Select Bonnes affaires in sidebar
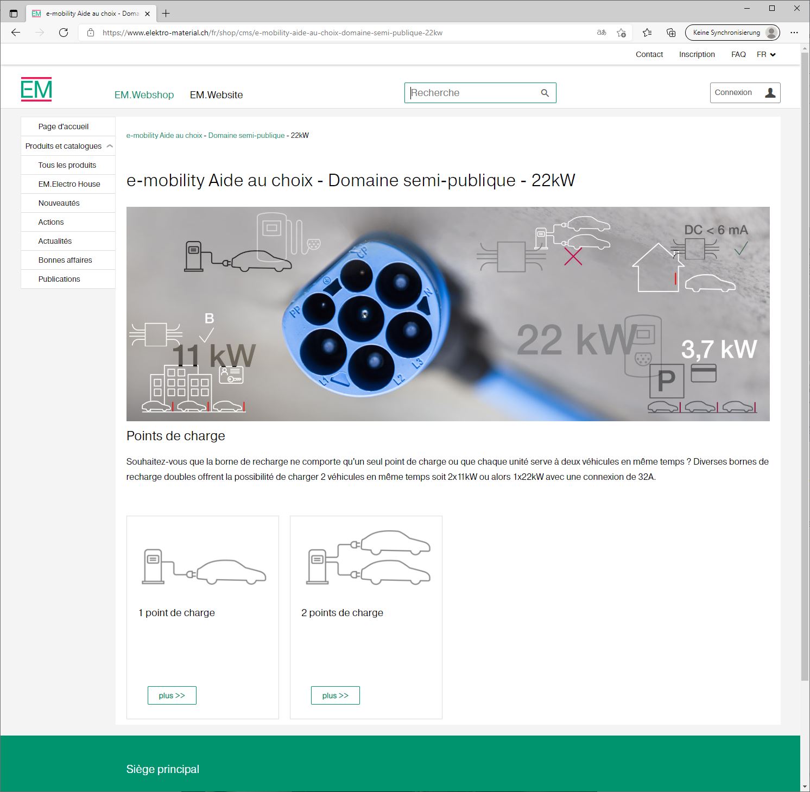 tap(65, 260)
